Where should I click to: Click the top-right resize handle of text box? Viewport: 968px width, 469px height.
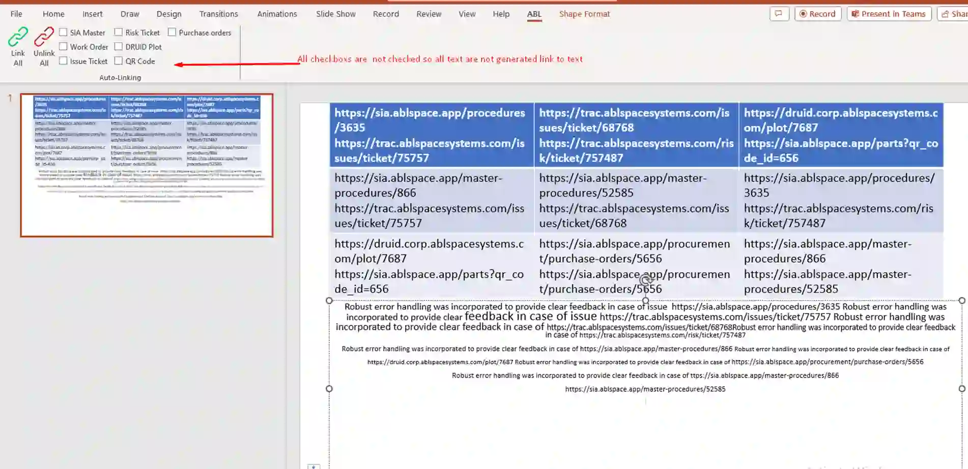coord(962,301)
